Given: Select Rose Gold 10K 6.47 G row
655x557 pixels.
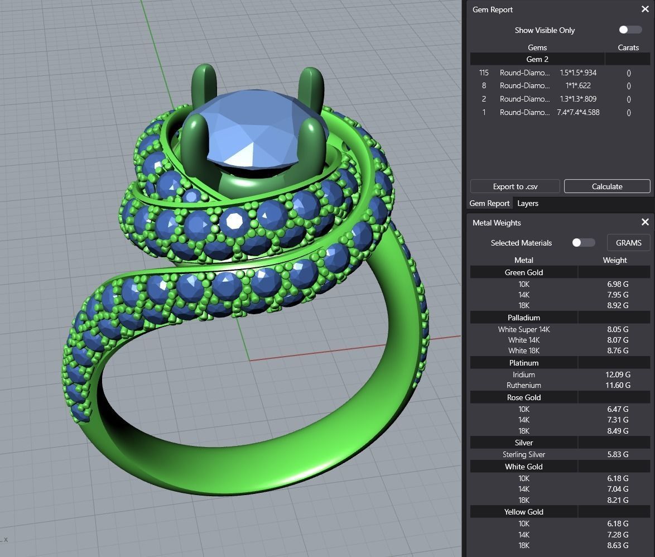Looking at the screenshot, I should click(560, 409).
